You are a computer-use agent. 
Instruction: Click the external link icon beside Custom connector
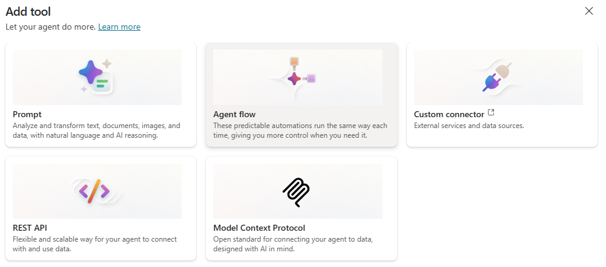(491, 113)
